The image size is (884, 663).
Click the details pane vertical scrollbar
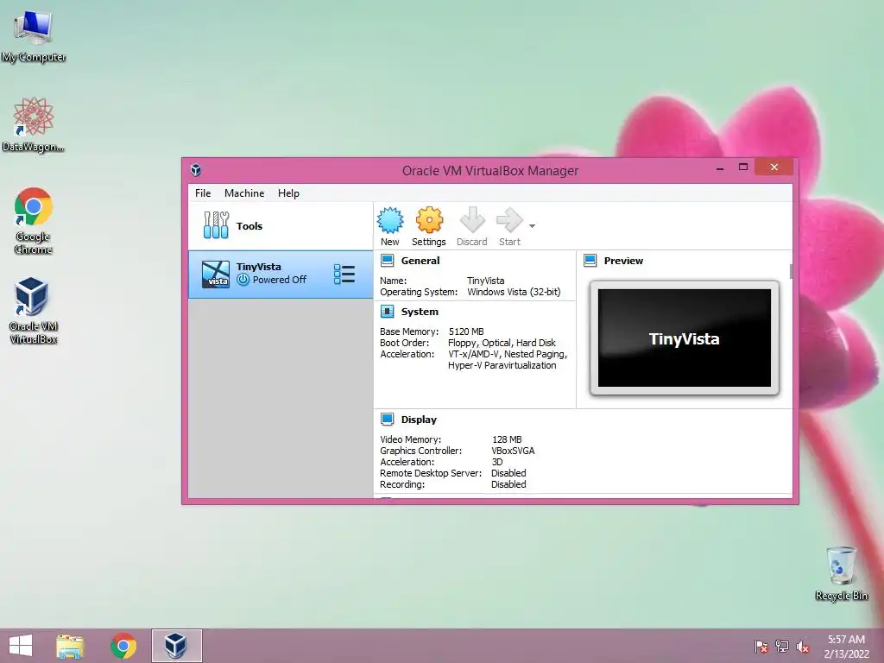pyautogui.click(x=791, y=271)
